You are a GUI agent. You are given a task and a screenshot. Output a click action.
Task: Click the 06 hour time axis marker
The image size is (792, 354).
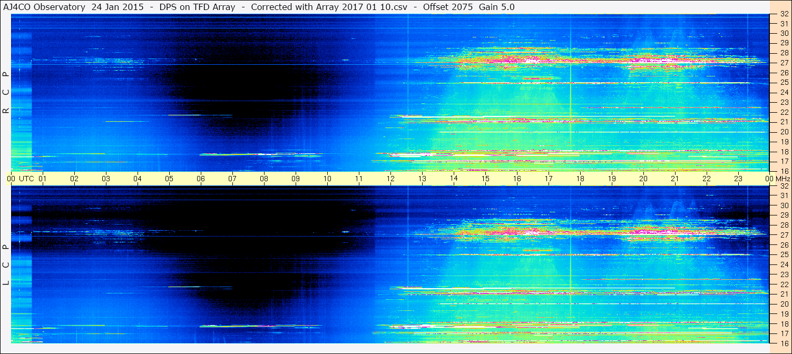[201, 179]
